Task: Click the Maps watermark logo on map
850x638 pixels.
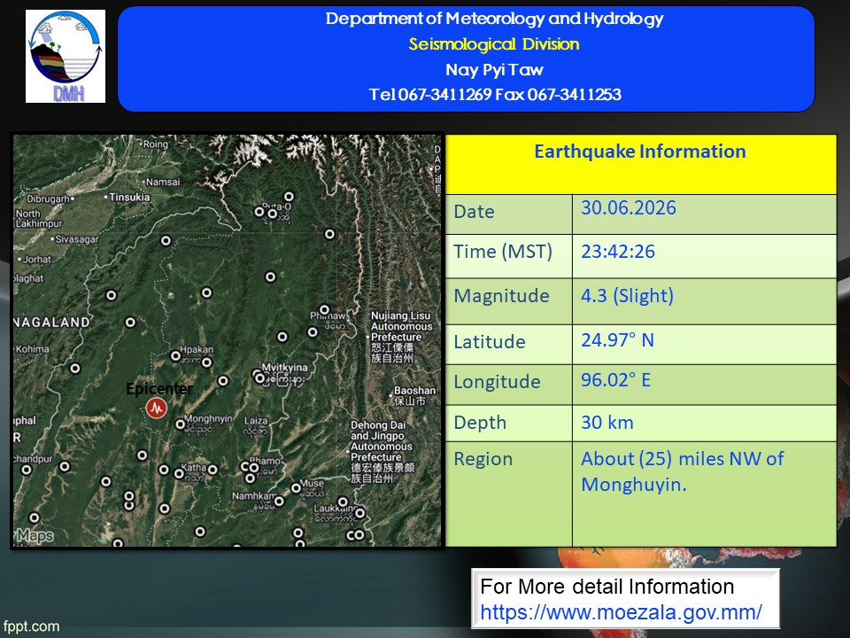Action: click(34, 536)
